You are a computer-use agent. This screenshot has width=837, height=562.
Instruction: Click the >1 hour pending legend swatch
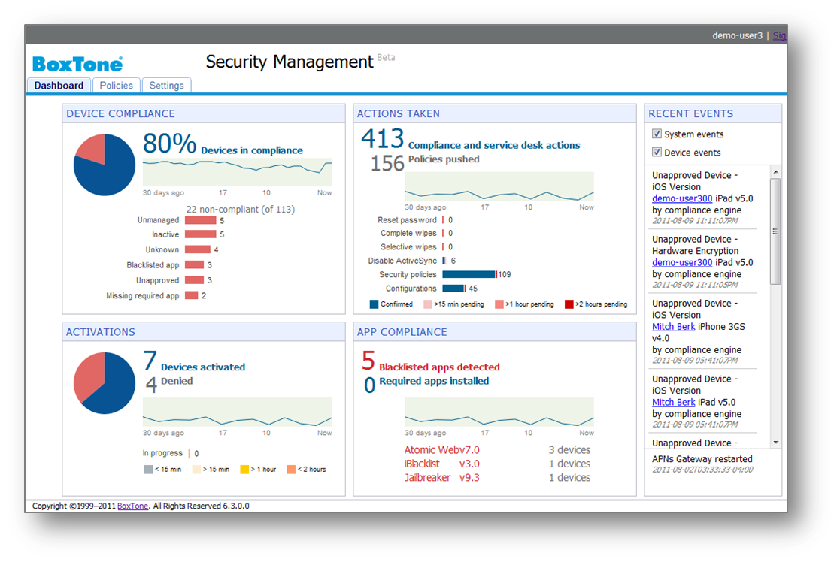[499, 304]
